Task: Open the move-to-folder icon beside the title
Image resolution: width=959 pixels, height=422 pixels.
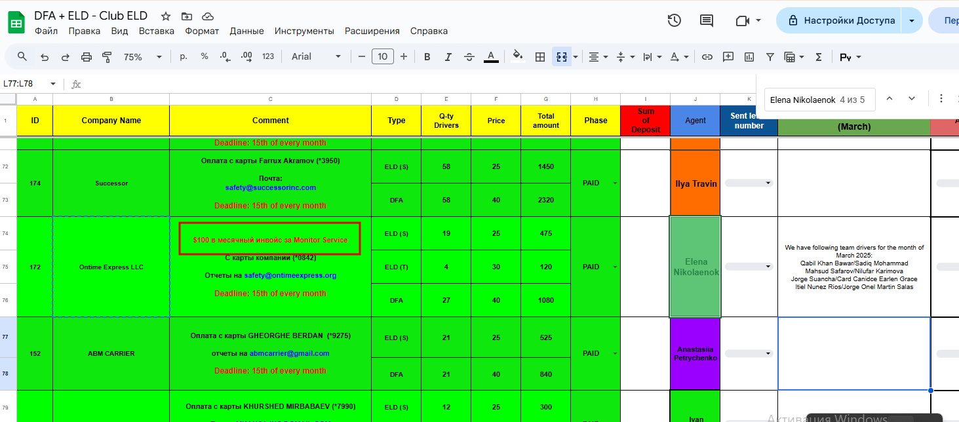Action: (187, 16)
